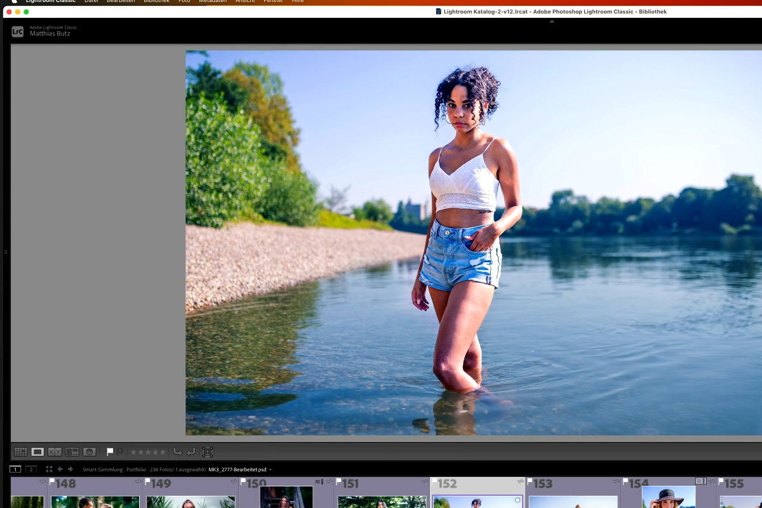This screenshot has height=508, width=762.
Task: Show the top module picker panel
Action: tap(552, 21)
